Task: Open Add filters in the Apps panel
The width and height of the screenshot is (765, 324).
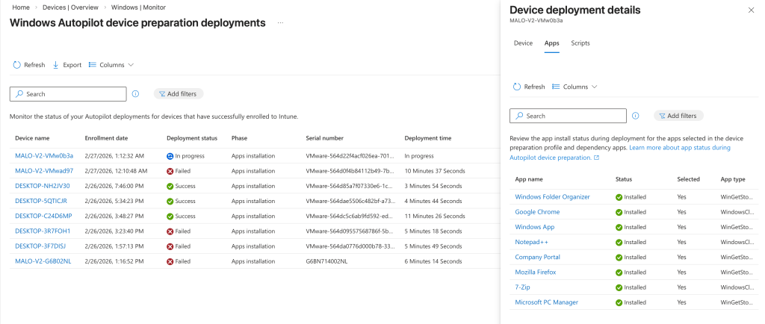Action: coord(678,116)
